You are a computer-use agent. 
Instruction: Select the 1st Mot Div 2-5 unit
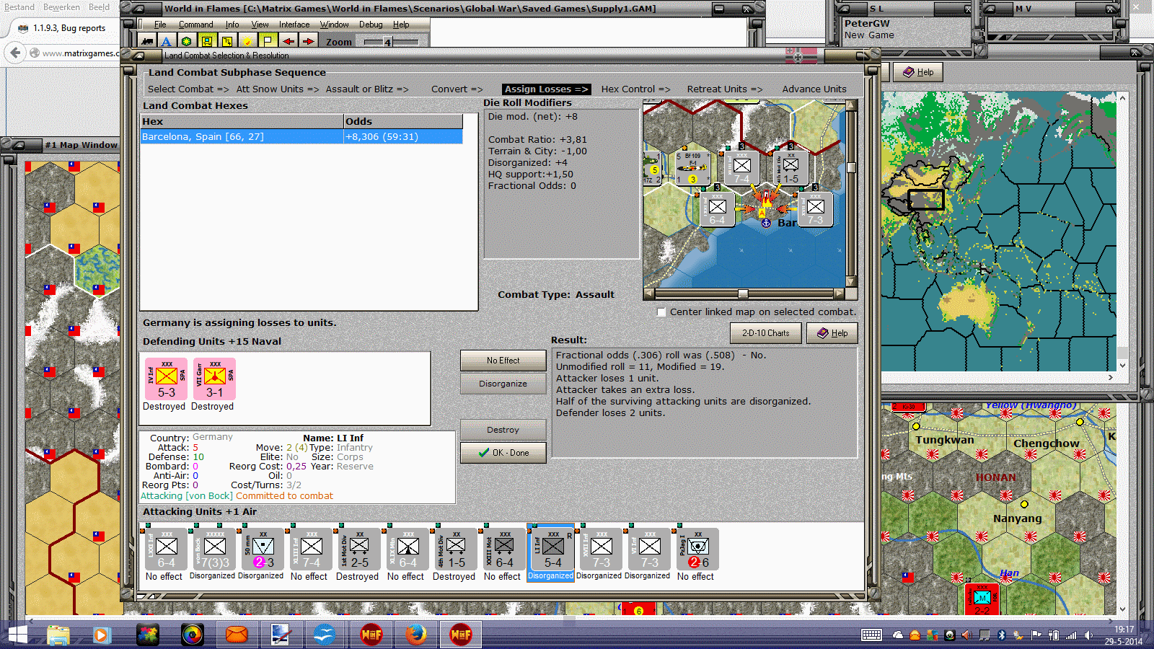(358, 549)
